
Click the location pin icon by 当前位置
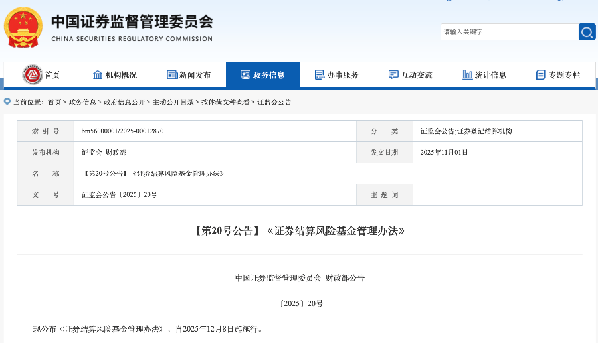point(7,102)
